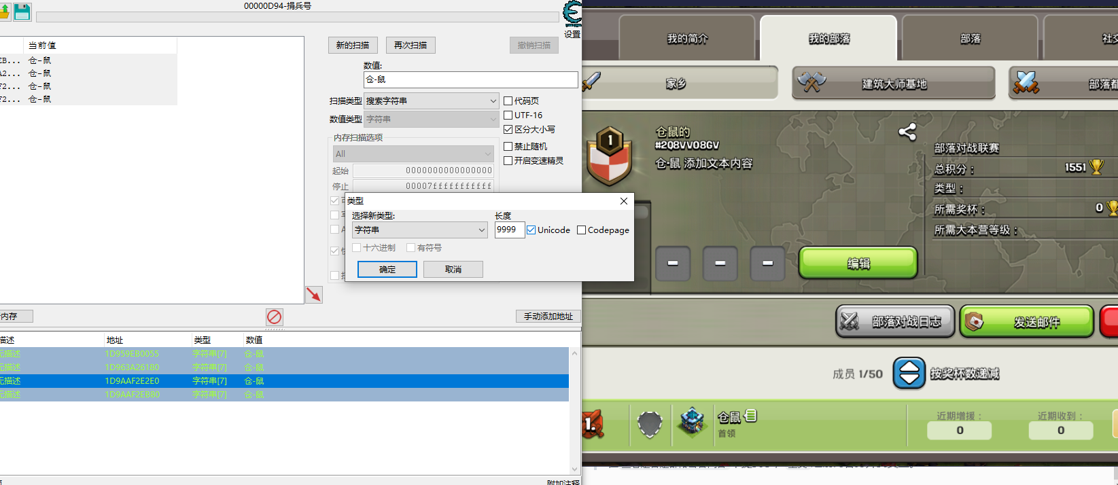Click the grey league shield in member row

click(x=650, y=424)
